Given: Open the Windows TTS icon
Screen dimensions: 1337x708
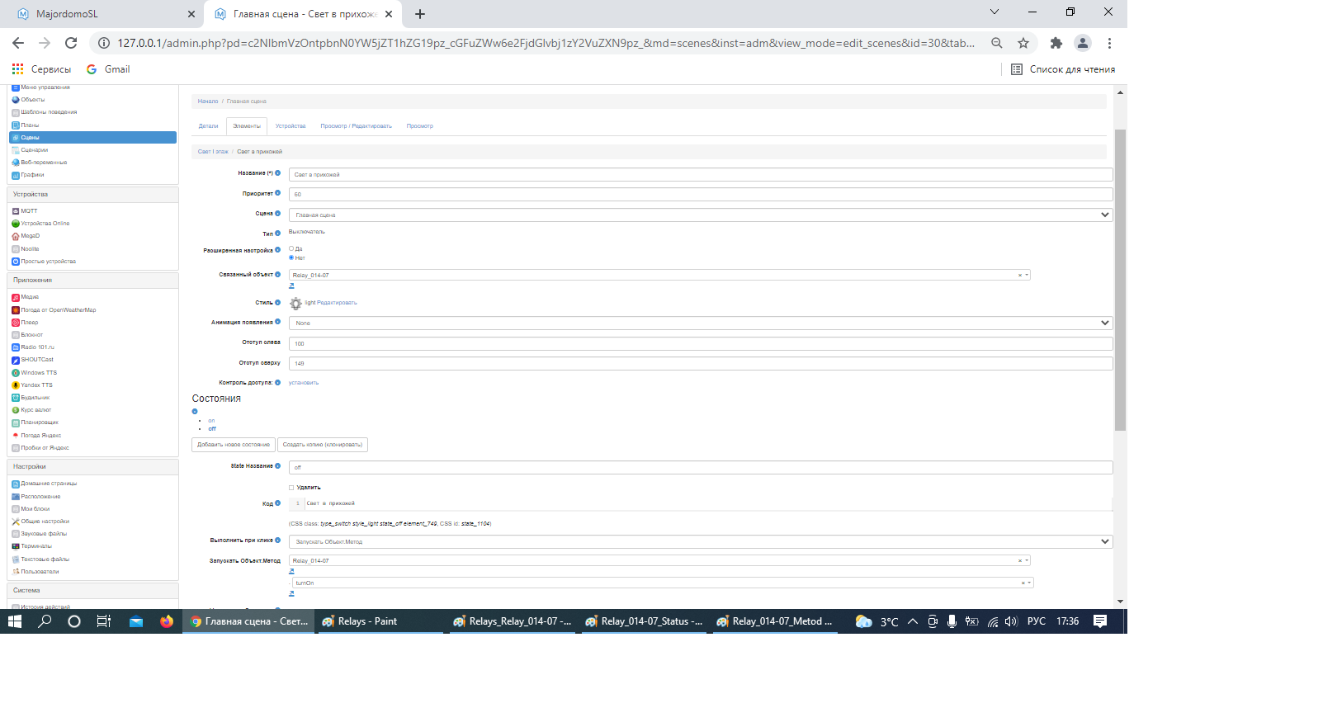Looking at the screenshot, I should (x=16, y=373).
